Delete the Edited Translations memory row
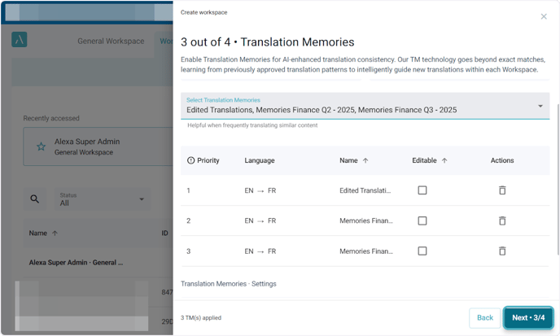 click(502, 190)
